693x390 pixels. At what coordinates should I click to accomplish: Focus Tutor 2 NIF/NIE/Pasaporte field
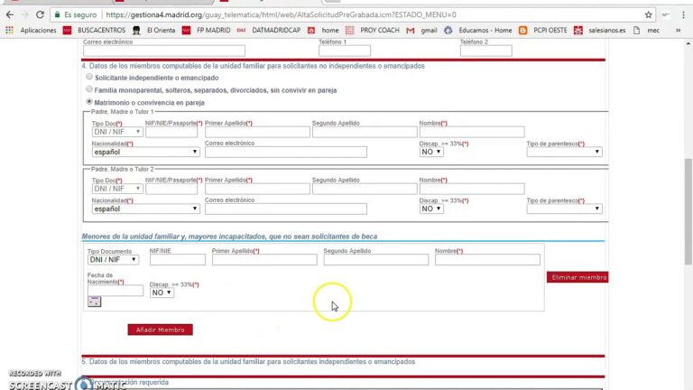[x=171, y=189]
